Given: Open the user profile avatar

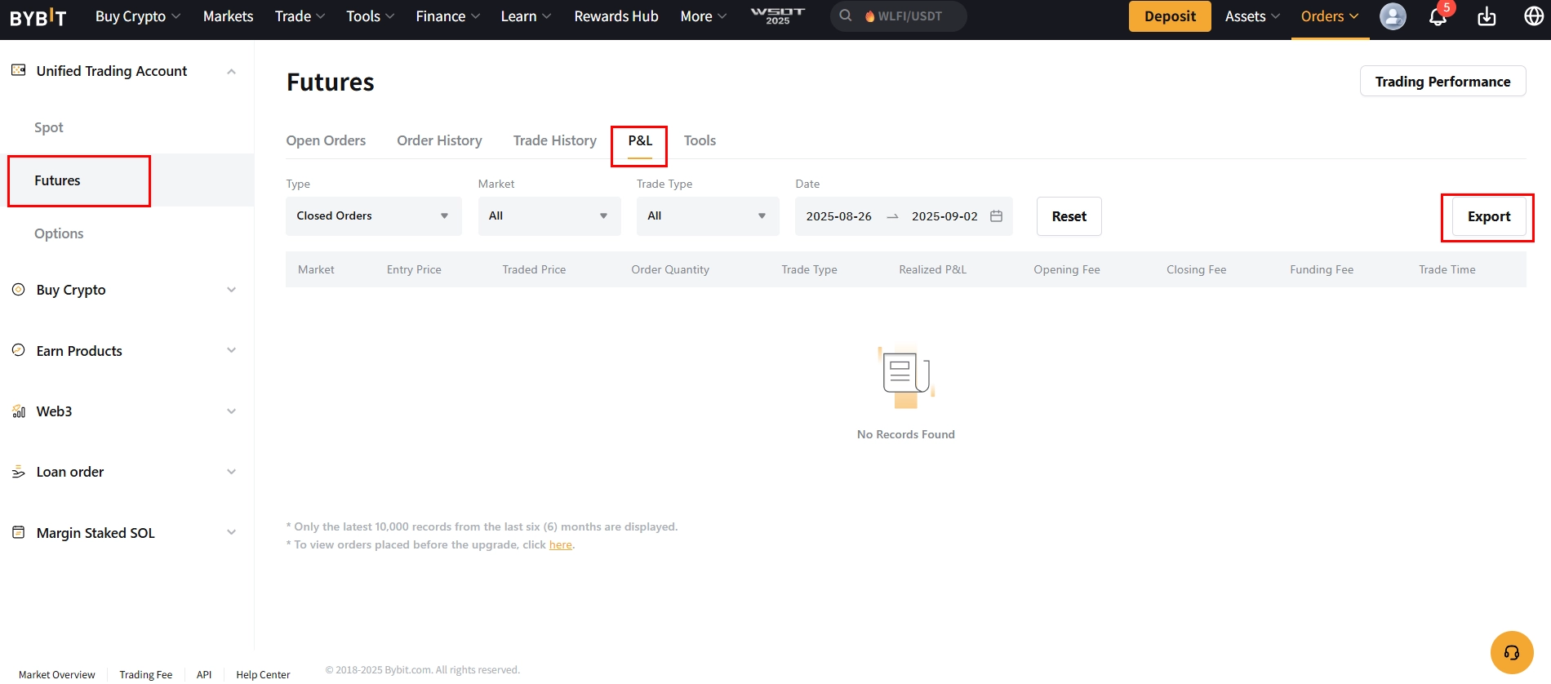Looking at the screenshot, I should point(1393,16).
